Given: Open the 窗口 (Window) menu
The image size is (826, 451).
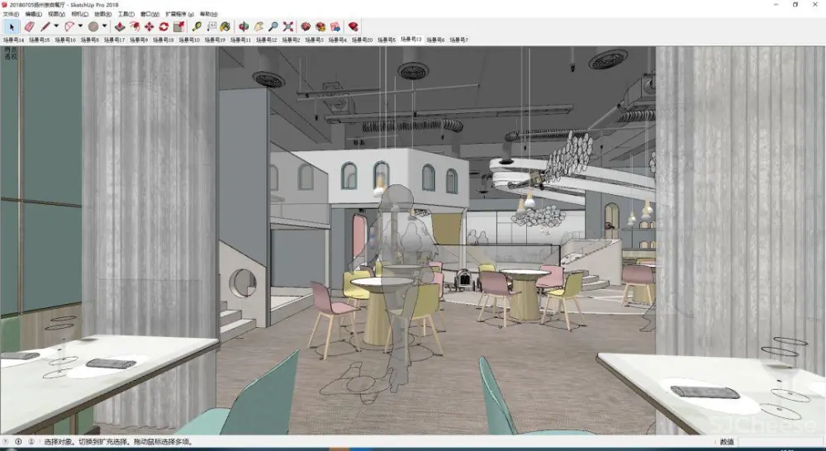Looking at the screenshot, I should point(150,14).
